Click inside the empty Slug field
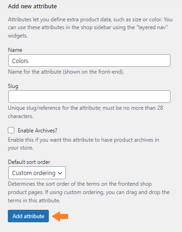 pos(89,97)
